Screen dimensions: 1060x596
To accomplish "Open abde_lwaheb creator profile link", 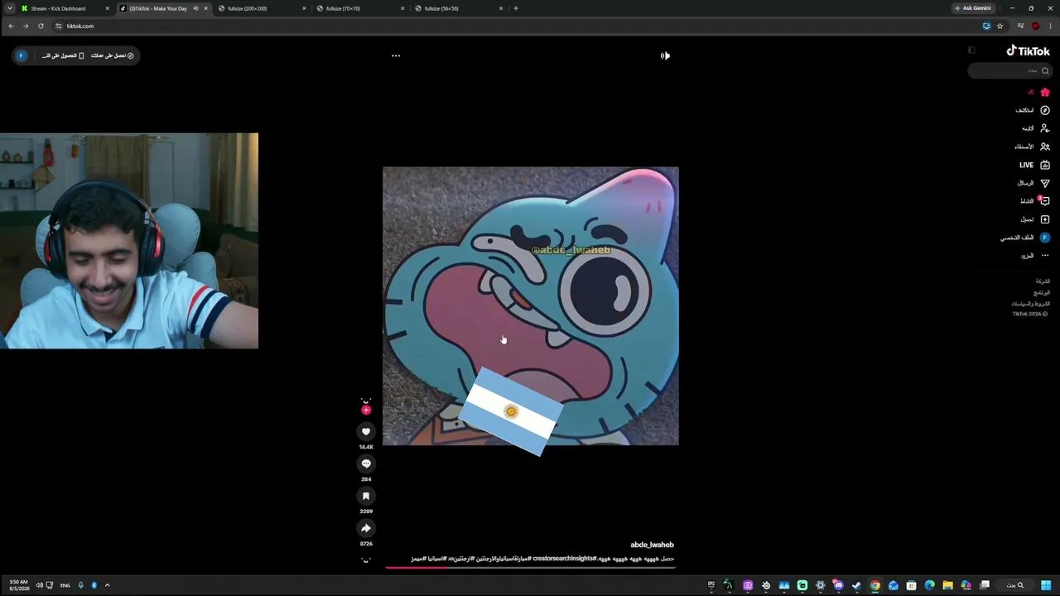I will tap(652, 545).
